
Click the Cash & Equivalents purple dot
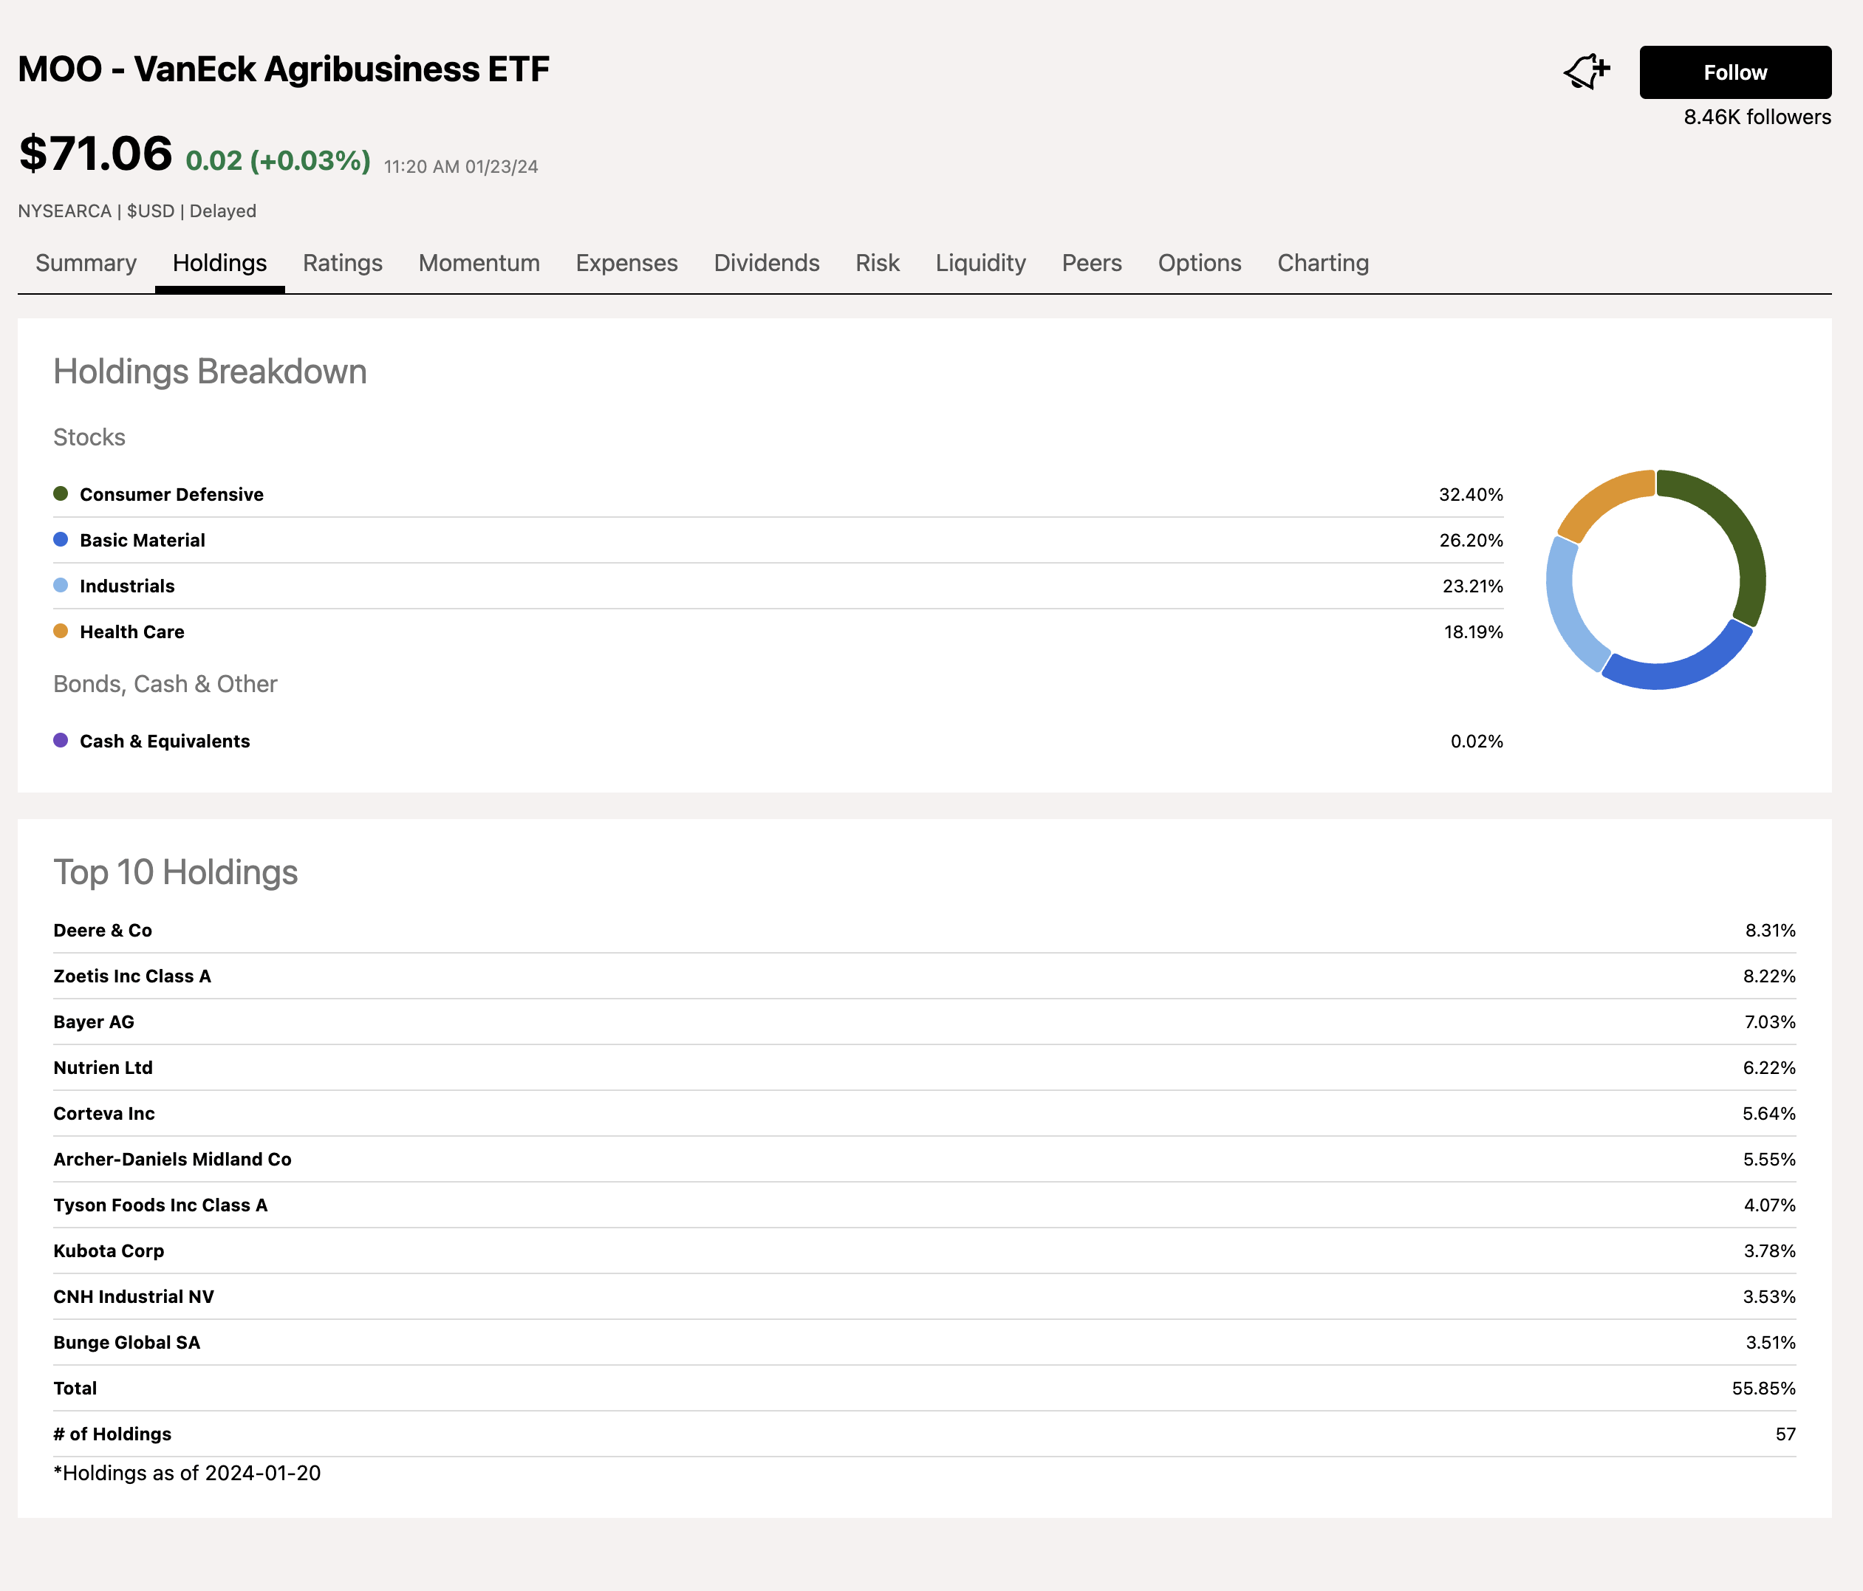pos(61,741)
